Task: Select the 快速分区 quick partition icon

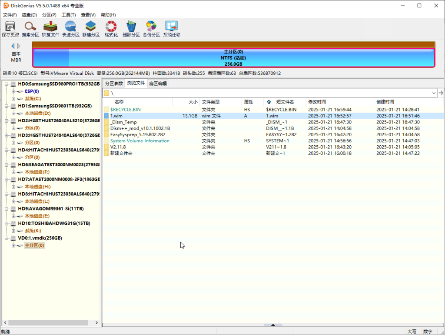Action: tap(70, 29)
